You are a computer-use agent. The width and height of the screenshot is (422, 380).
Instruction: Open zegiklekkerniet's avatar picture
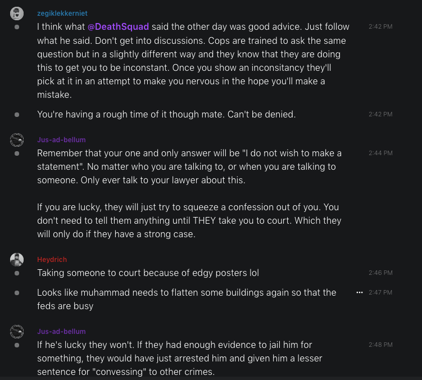coord(17,13)
